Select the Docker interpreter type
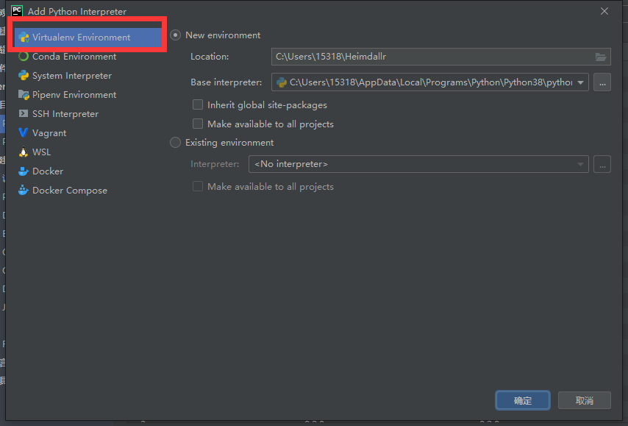The height and width of the screenshot is (426, 628). pos(46,171)
